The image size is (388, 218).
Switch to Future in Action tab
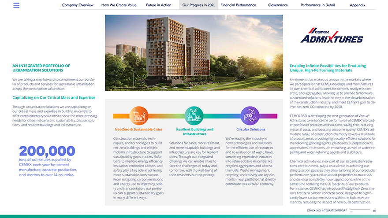click(158, 5)
